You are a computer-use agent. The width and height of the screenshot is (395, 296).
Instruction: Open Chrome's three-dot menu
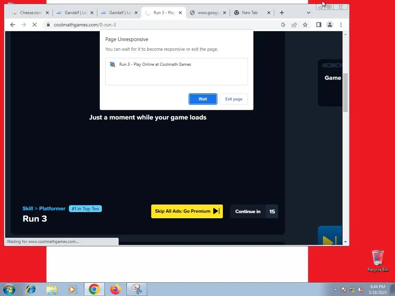tap(341, 25)
